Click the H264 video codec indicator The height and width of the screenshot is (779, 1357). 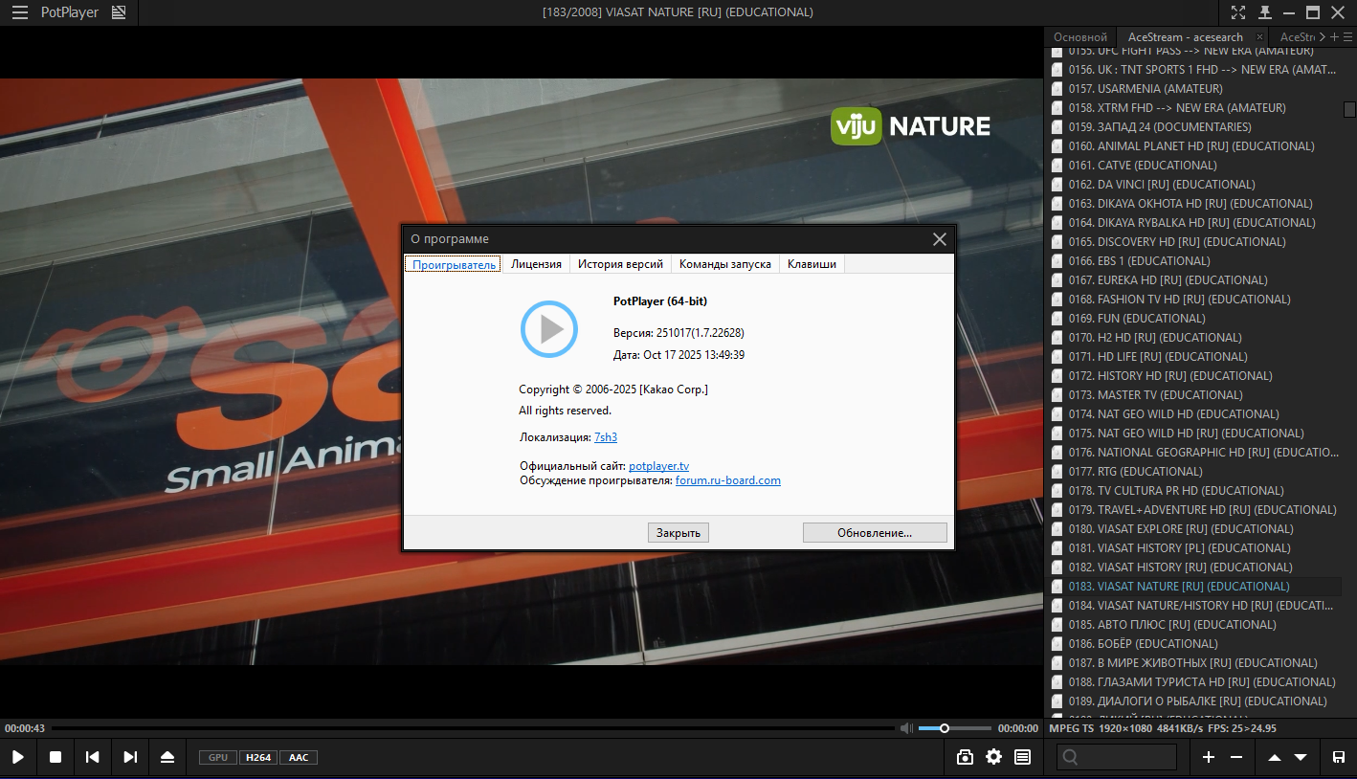coord(258,757)
